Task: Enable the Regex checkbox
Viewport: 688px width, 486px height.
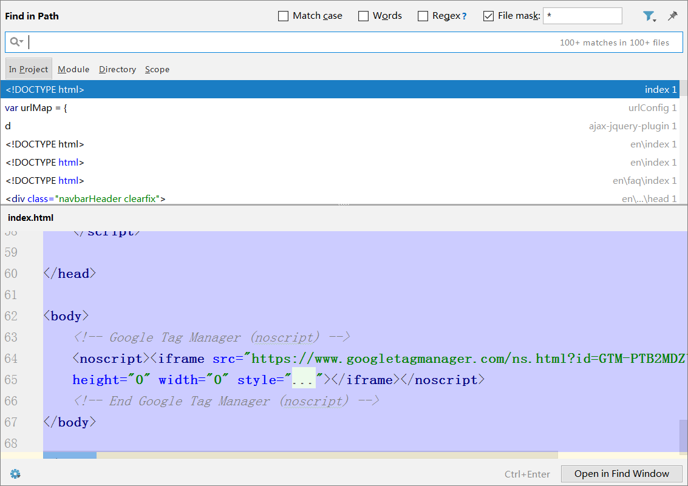Action: [423, 16]
